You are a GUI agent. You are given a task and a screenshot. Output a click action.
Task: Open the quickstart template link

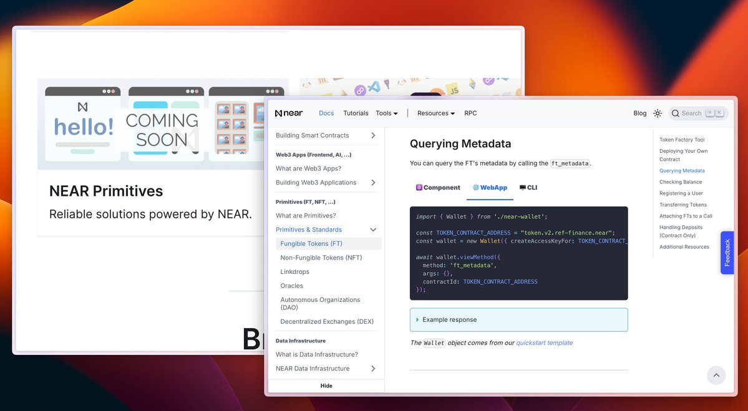pos(544,343)
